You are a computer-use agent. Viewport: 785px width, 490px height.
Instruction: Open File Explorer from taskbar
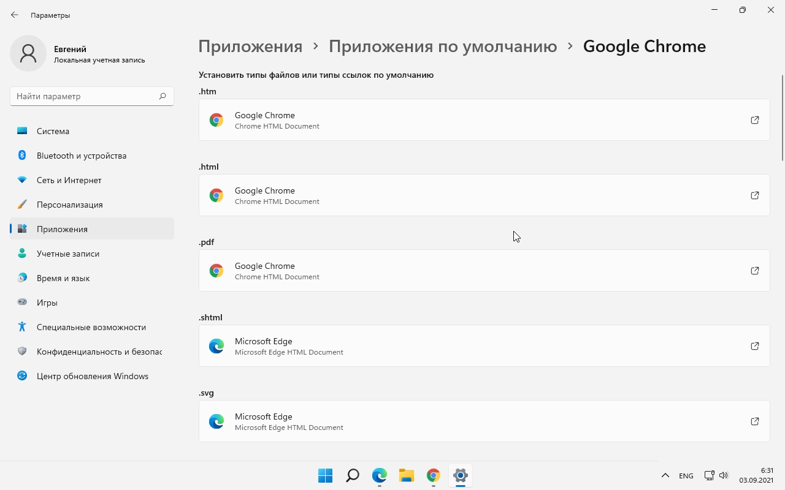pos(407,475)
